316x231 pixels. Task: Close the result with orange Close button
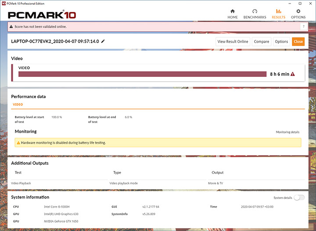coord(298,42)
